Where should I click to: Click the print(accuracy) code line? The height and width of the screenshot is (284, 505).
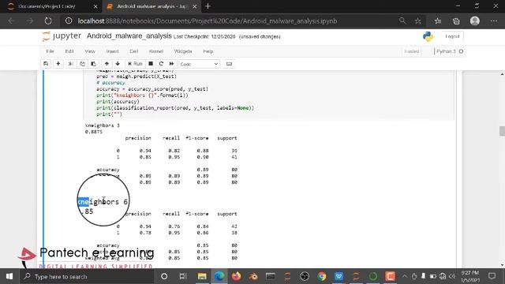point(118,102)
